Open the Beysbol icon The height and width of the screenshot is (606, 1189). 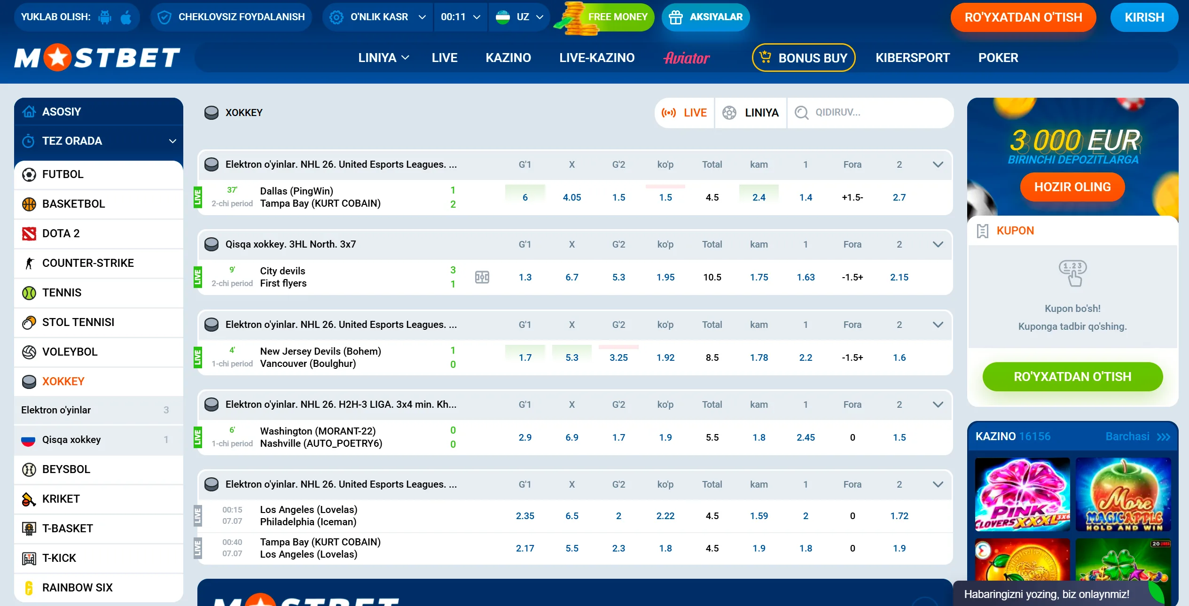coord(29,470)
